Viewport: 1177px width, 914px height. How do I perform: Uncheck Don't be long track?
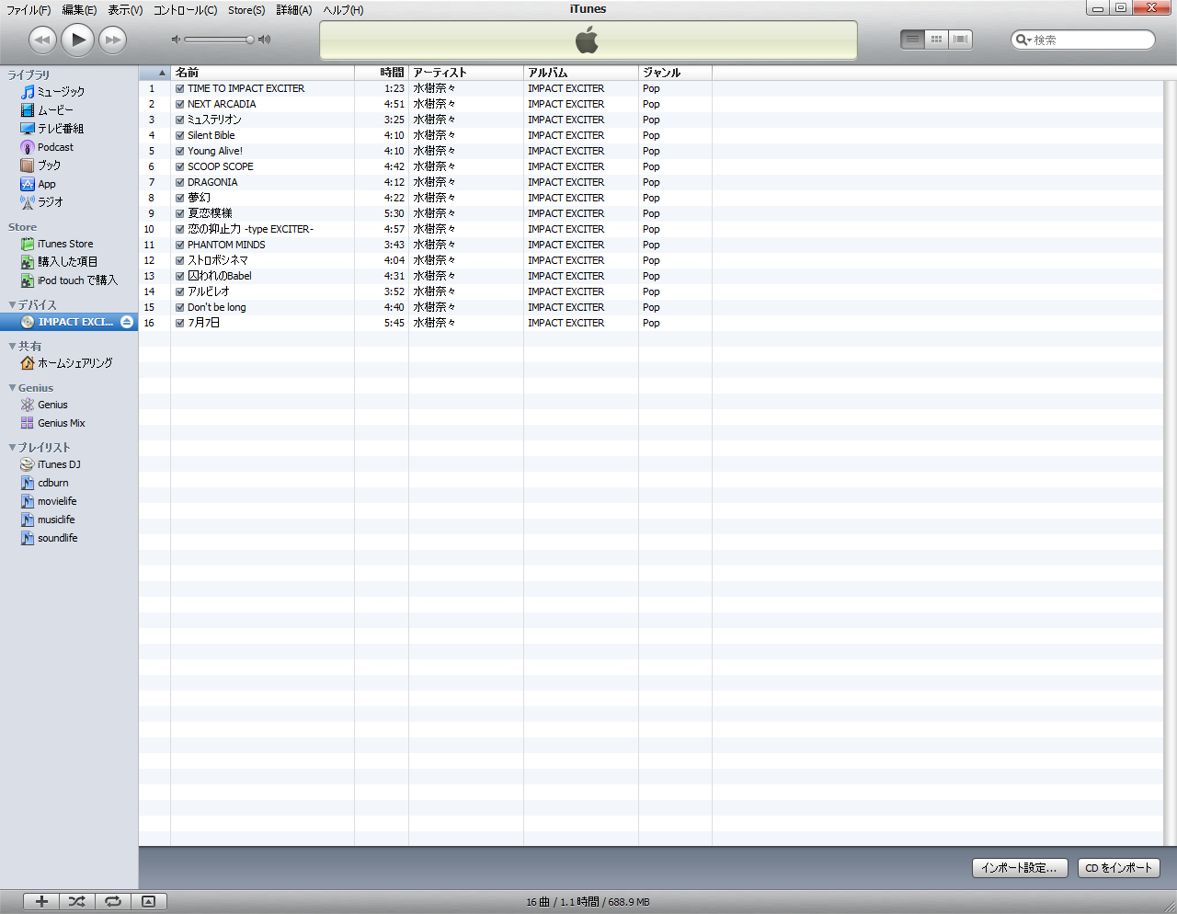coord(179,308)
